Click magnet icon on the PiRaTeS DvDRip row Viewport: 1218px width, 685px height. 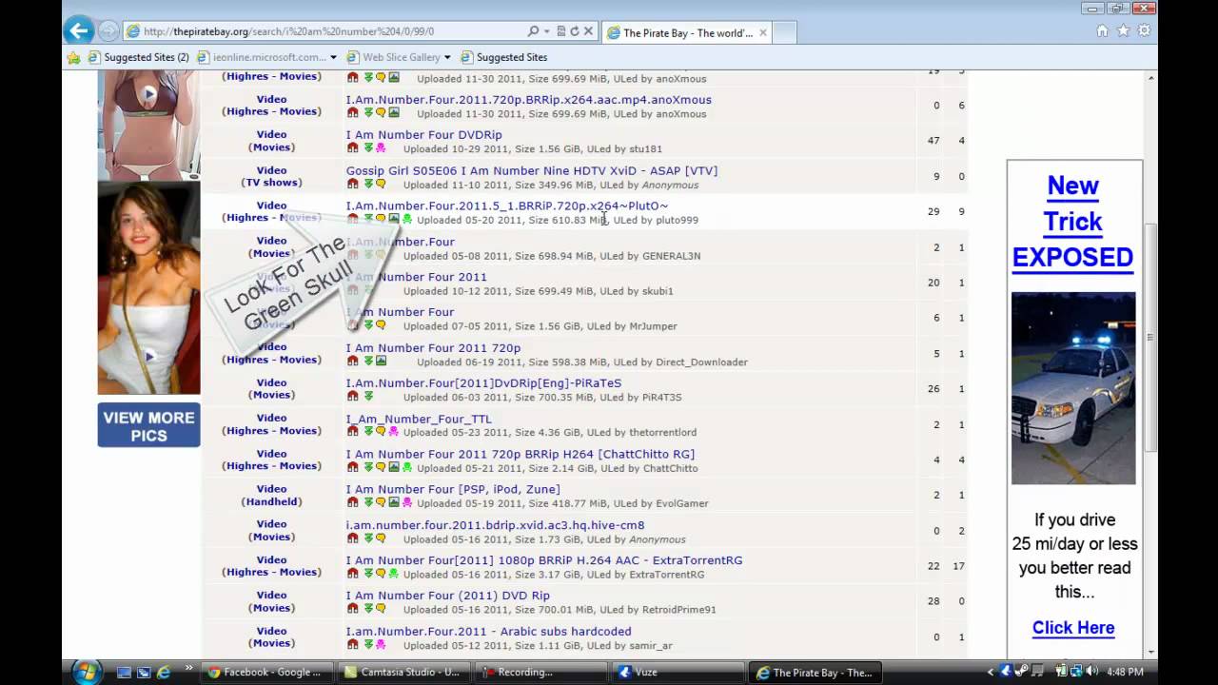pos(353,397)
